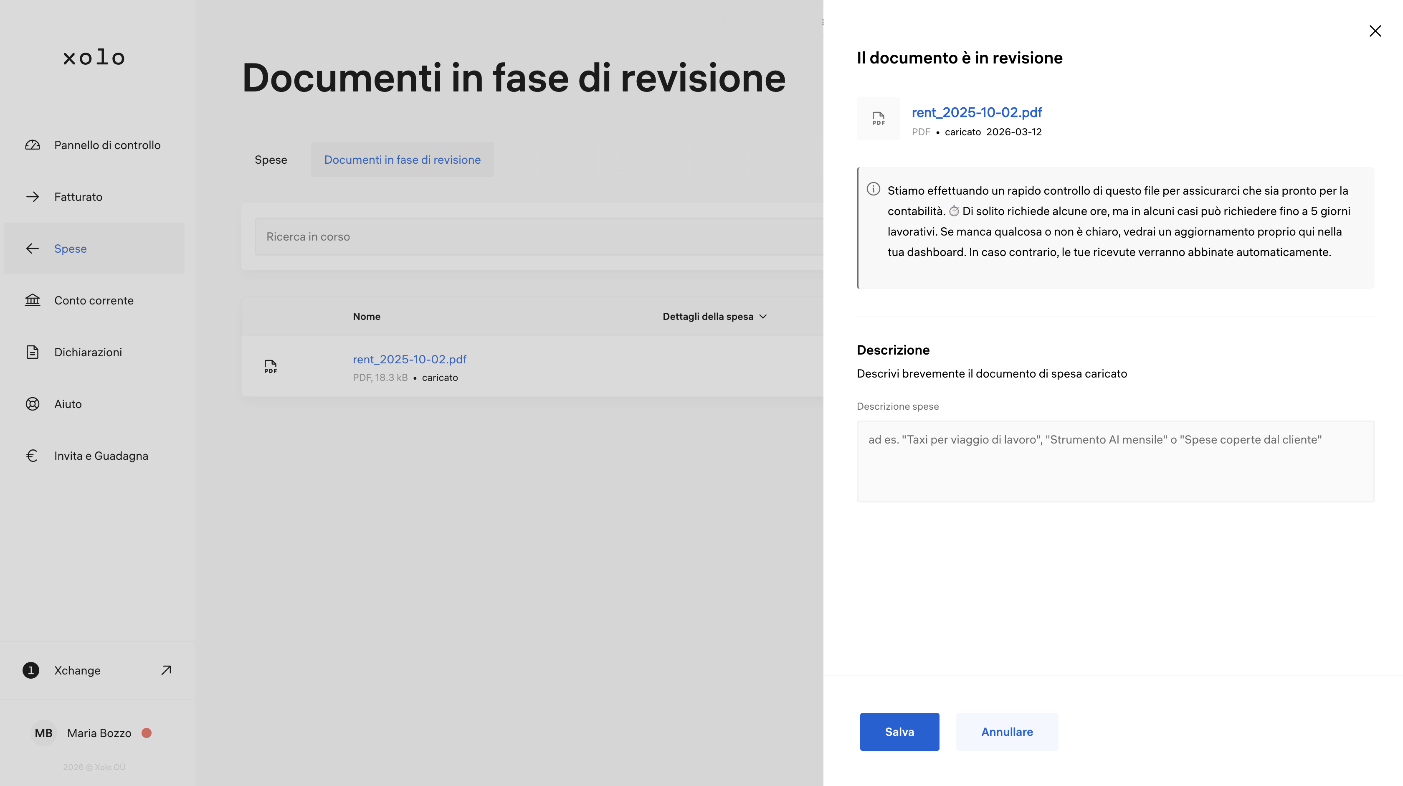Open Xchange via the external link arrow
The image size is (1403, 786).
click(x=166, y=670)
